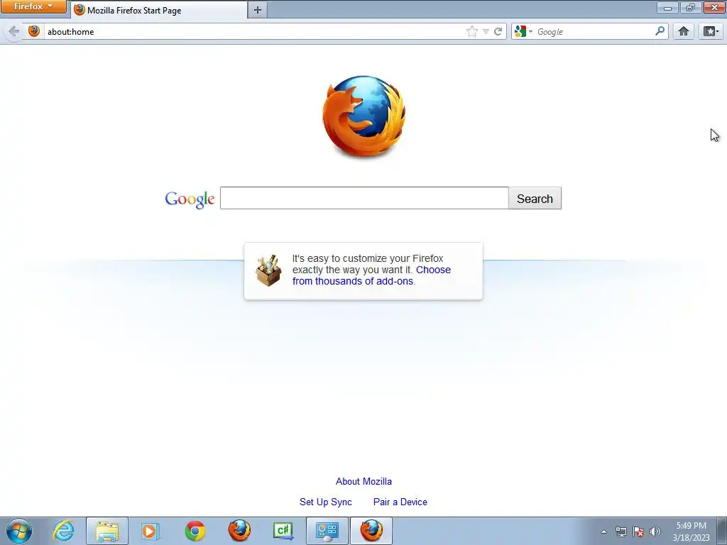Select the Mozilla Firefox Start Page tab
The width and height of the screenshot is (727, 545).
click(159, 10)
